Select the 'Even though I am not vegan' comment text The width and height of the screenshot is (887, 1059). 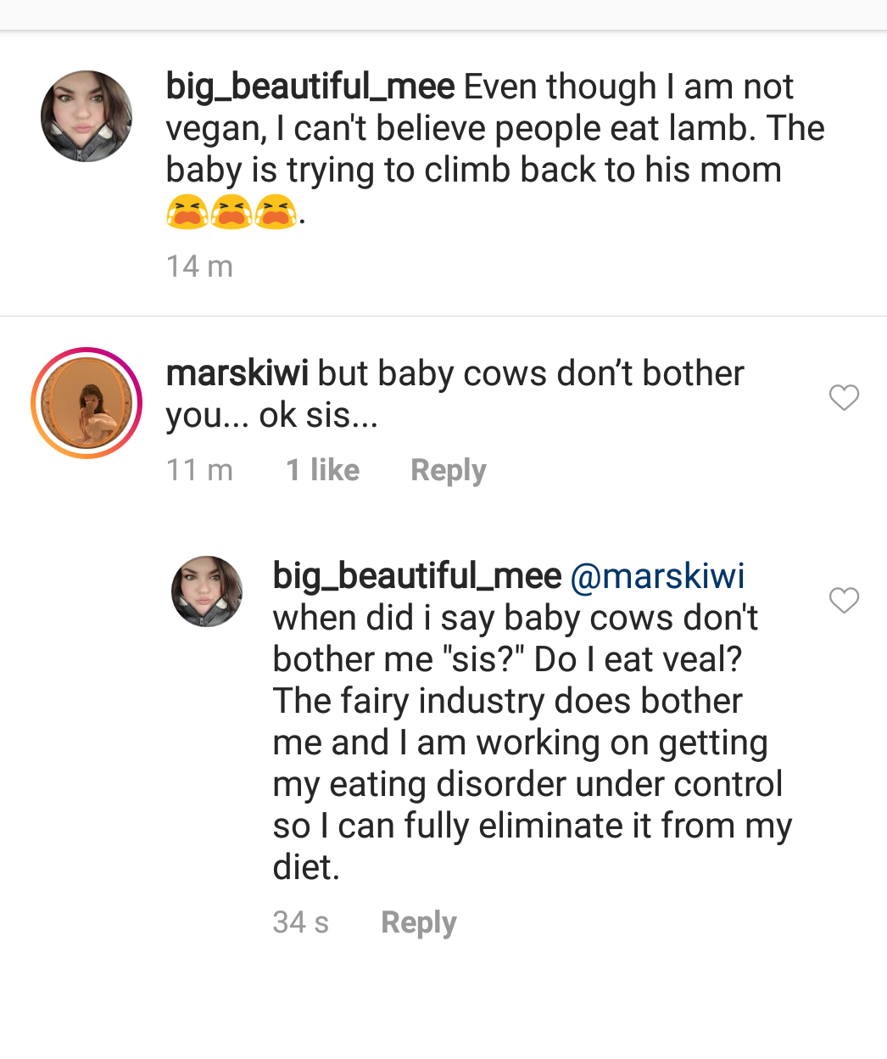pos(495,149)
